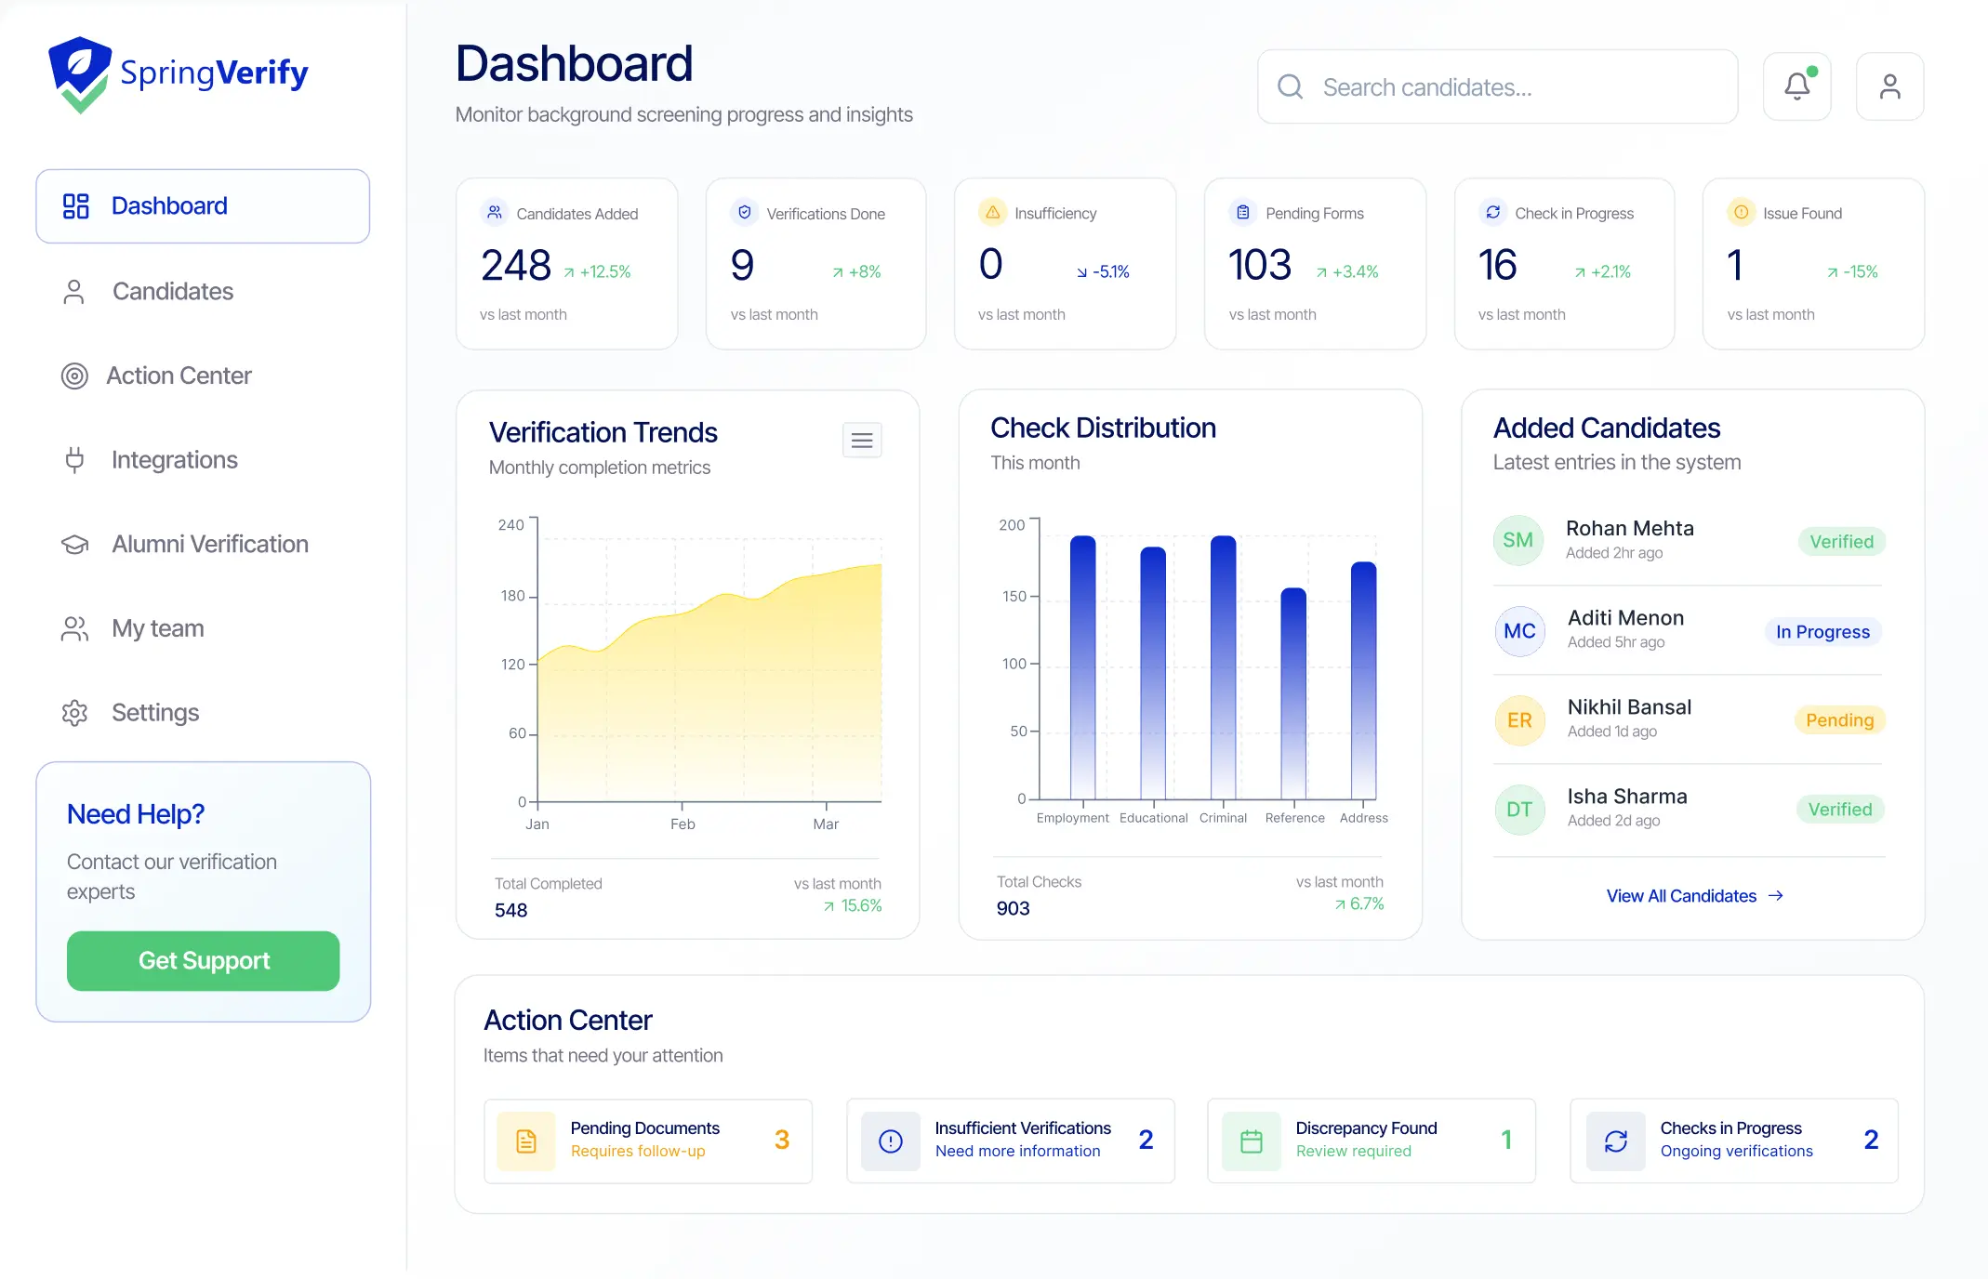Open the Pending Documents action card
1988x1279 pixels.
pyautogui.click(x=648, y=1141)
